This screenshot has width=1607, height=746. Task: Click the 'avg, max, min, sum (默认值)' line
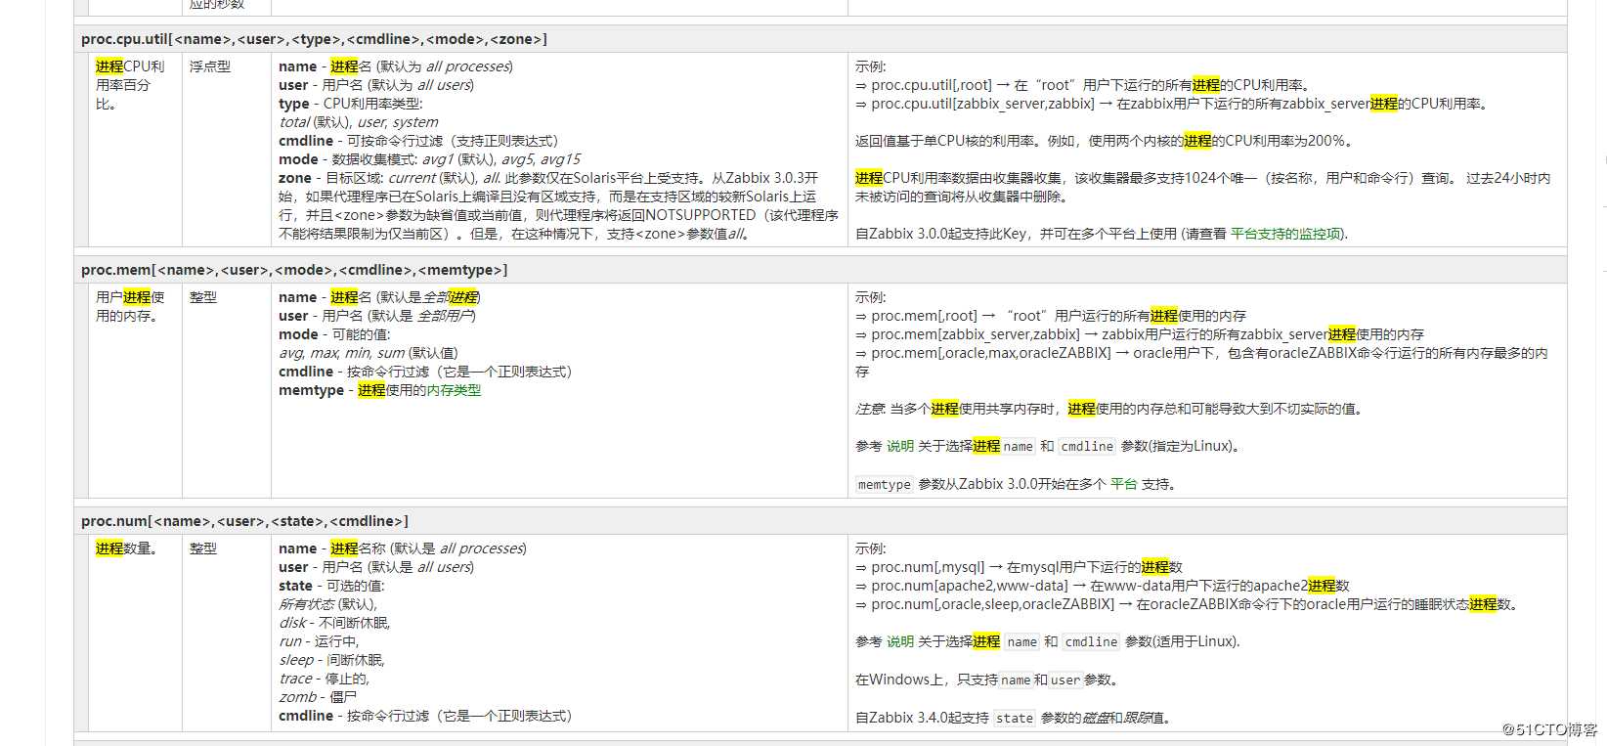click(x=369, y=353)
